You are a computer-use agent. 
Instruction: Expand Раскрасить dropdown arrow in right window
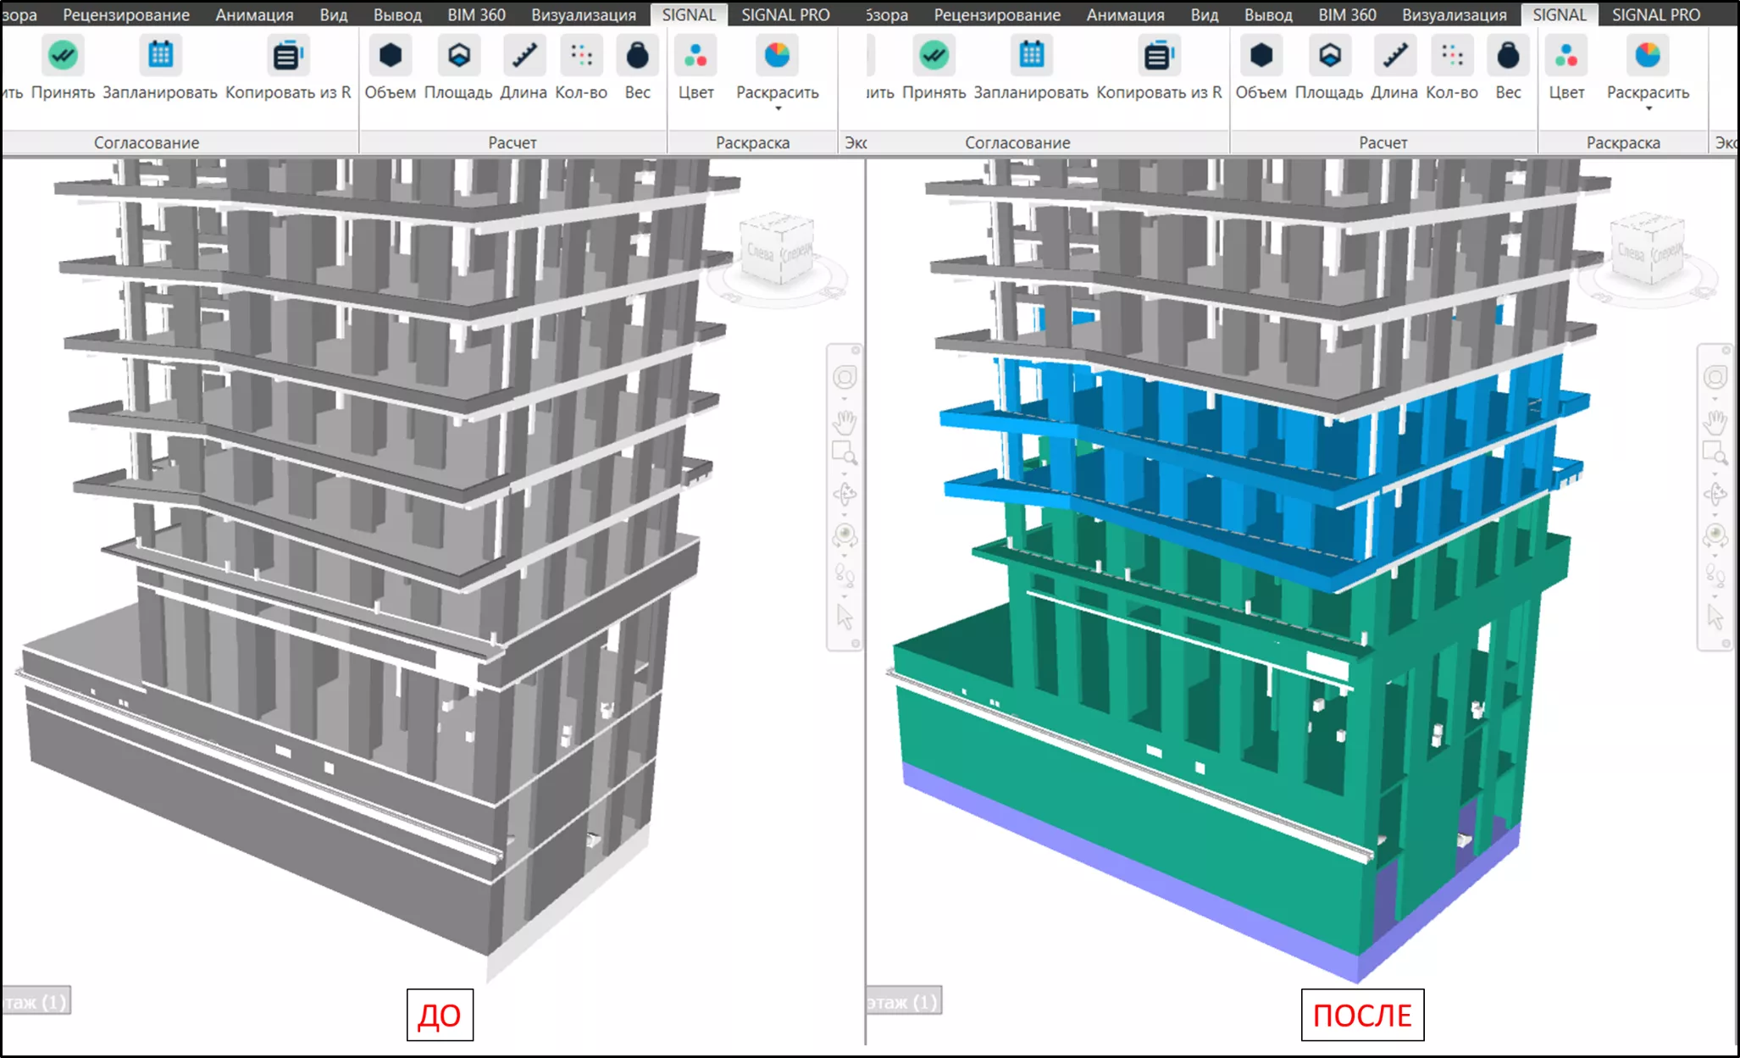pos(1649,109)
